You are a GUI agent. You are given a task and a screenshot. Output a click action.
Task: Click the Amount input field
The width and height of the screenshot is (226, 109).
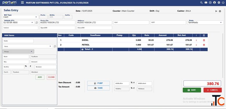click(x=43, y=62)
